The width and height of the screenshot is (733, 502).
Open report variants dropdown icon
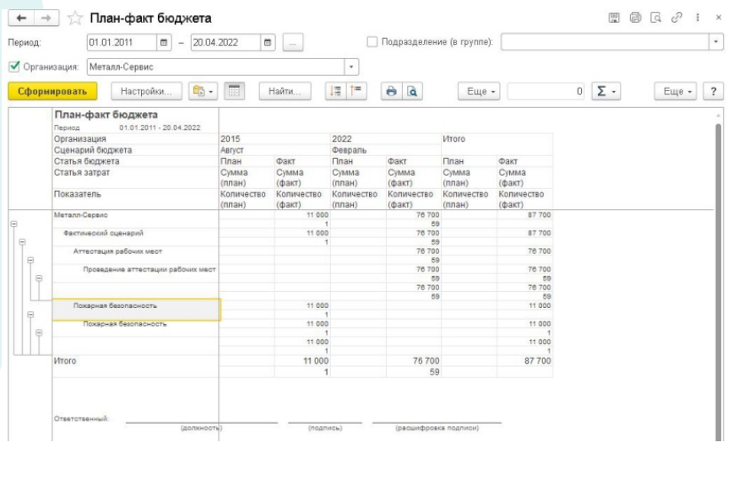pyautogui.click(x=203, y=91)
